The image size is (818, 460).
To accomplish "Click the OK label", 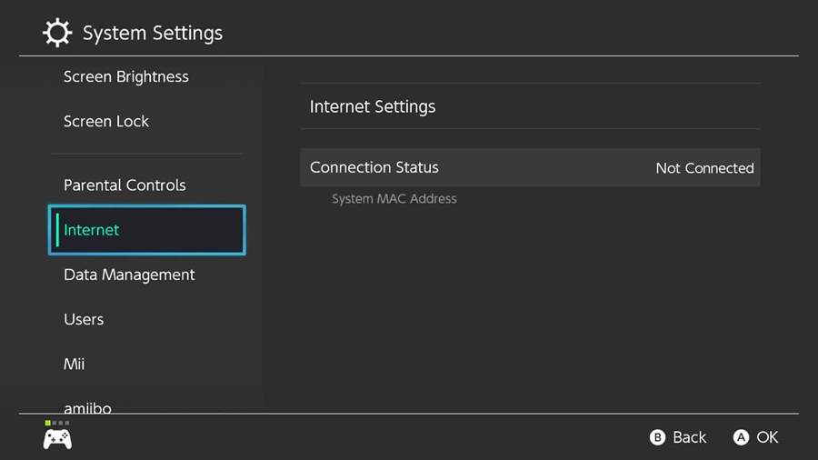I will [x=767, y=437].
